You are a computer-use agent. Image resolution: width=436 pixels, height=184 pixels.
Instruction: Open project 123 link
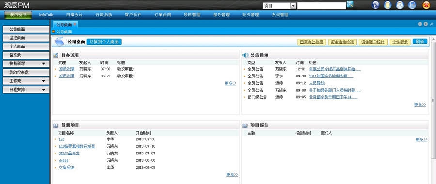(62, 139)
